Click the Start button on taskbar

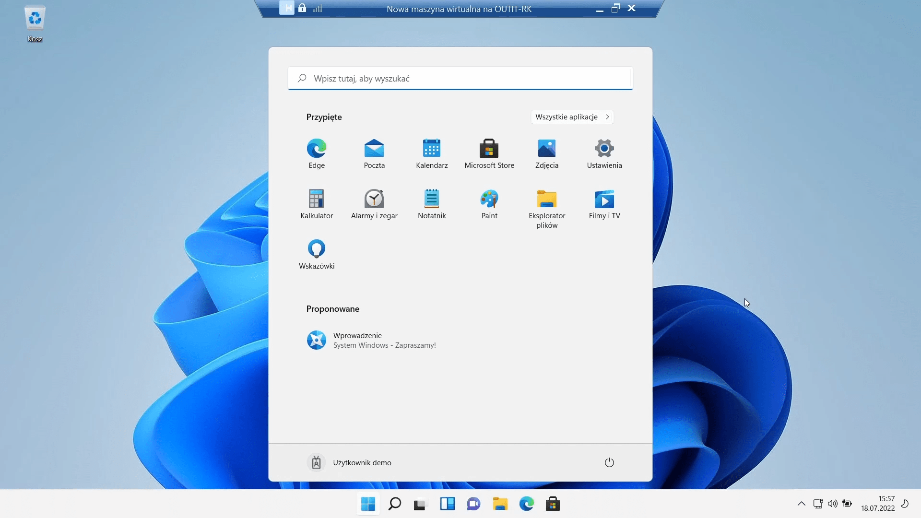368,504
